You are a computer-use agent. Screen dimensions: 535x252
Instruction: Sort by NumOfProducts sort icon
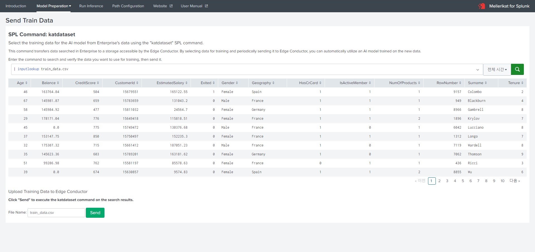point(419,83)
